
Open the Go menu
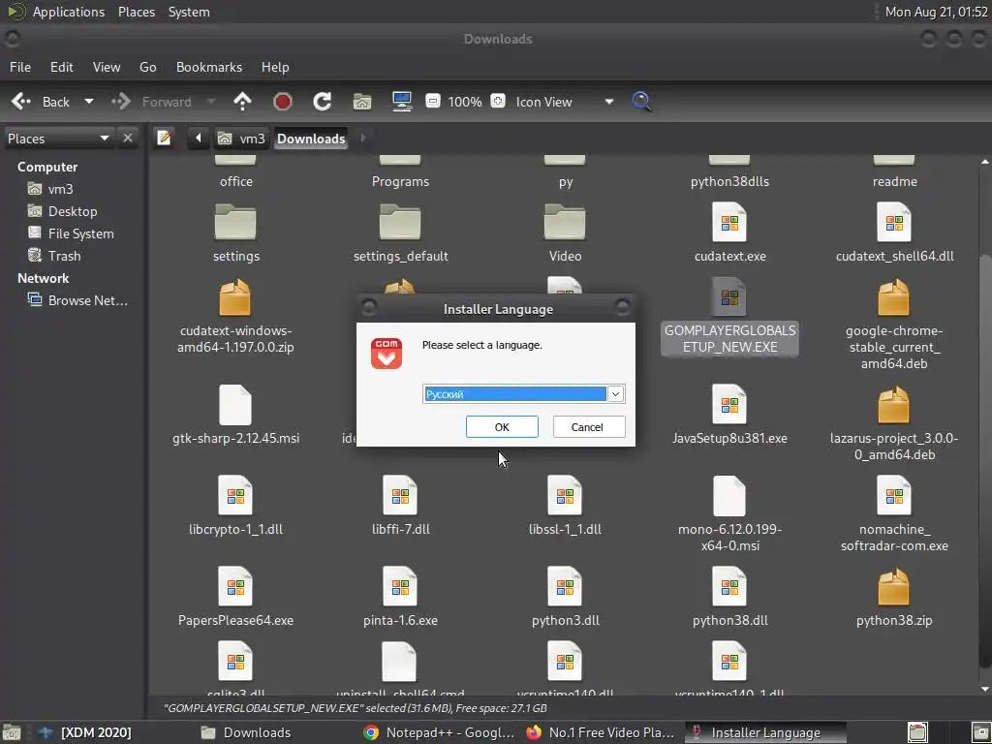pyautogui.click(x=147, y=67)
